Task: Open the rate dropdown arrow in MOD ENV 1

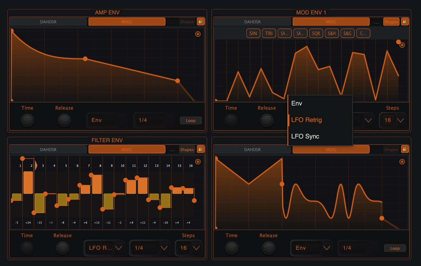Action: (x=368, y=120)
